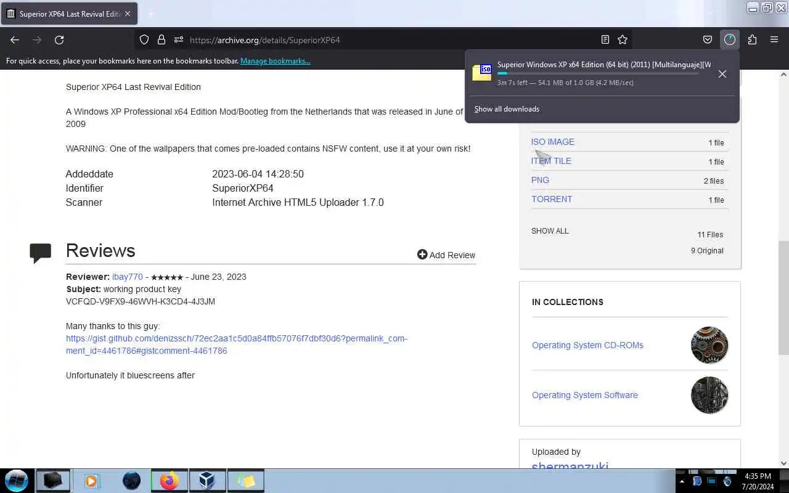Click the forward navigation arrow

pos(37,39)
